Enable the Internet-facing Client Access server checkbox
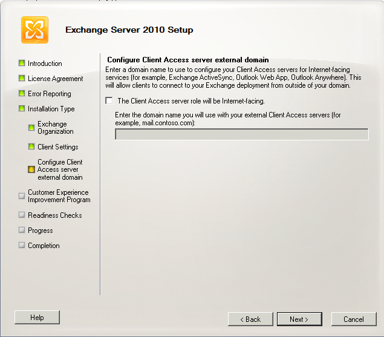Image resolution: width=384 pixels, height=337 pixels. pyautogui.click(x=109, y=100)
